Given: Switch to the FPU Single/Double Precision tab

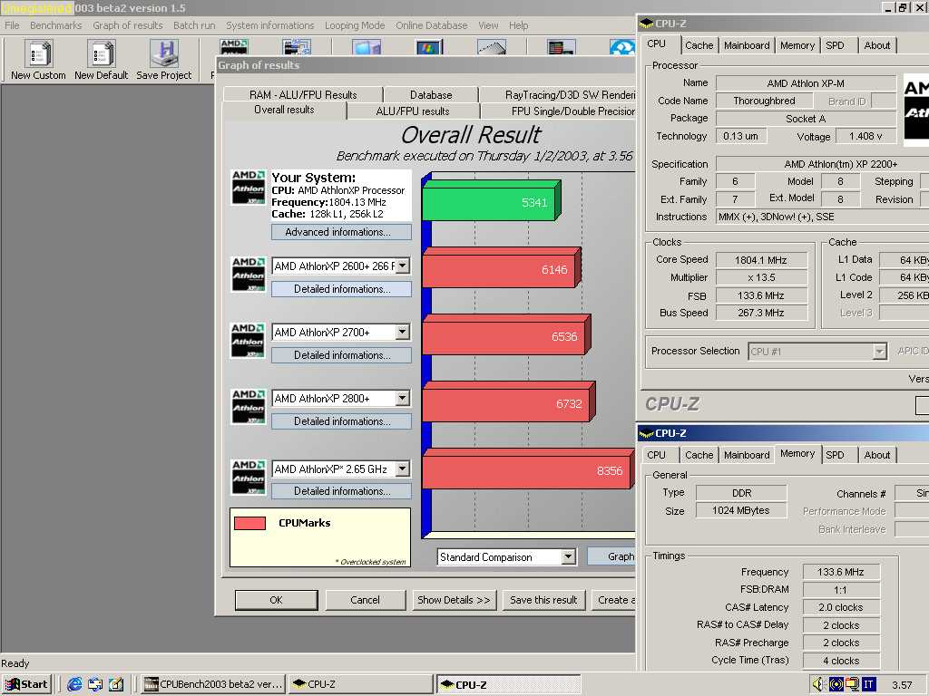Looking at the screenshot, I should 558,111.
